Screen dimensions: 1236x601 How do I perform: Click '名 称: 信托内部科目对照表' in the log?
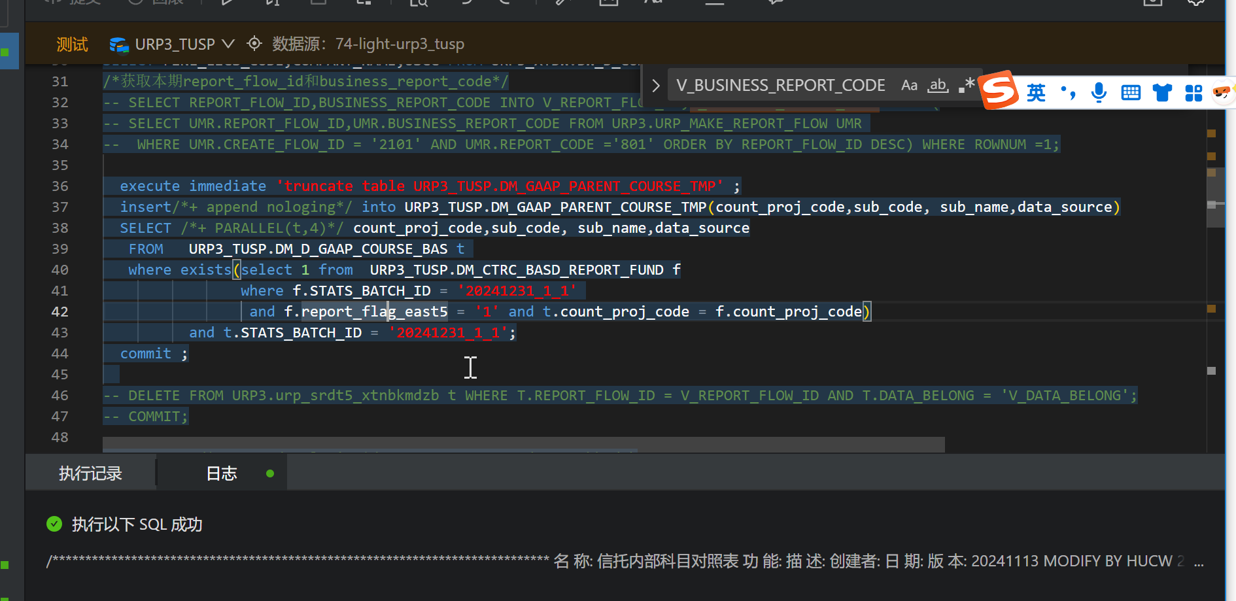tap(646, 562)
